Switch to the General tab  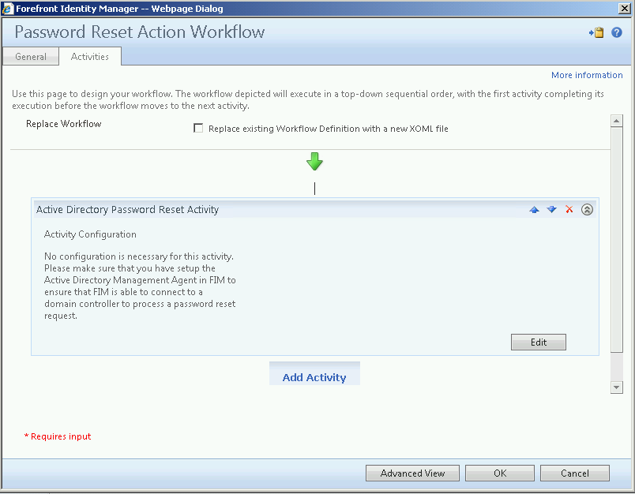pos(31,57)
